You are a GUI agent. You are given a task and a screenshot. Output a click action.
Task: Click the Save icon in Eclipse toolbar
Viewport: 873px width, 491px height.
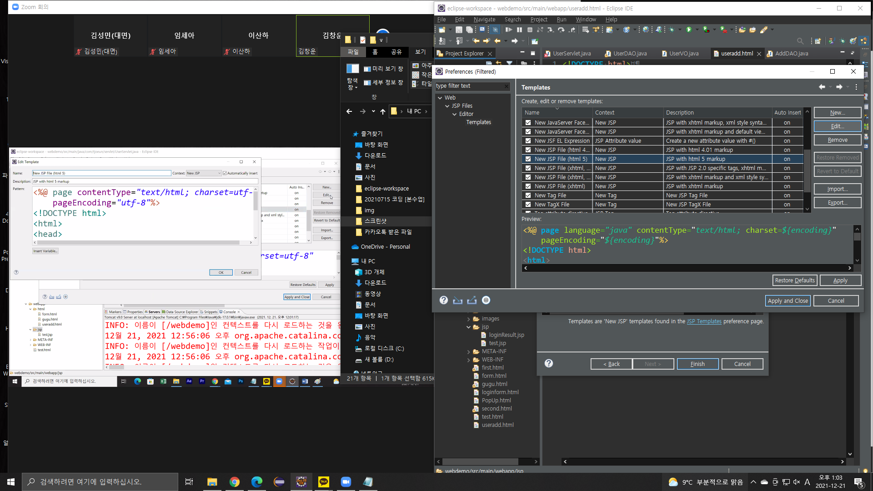click(459, 30)
